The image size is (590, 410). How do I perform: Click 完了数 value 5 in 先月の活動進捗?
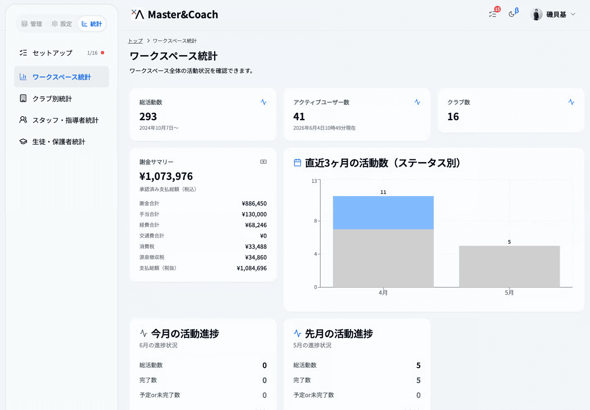[418, 380]
